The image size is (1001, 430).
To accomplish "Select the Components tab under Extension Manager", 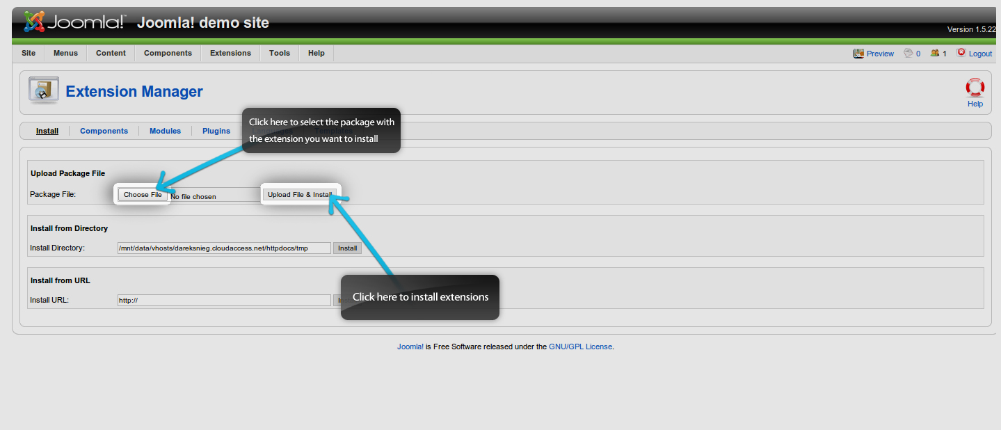I will point(104,131).
